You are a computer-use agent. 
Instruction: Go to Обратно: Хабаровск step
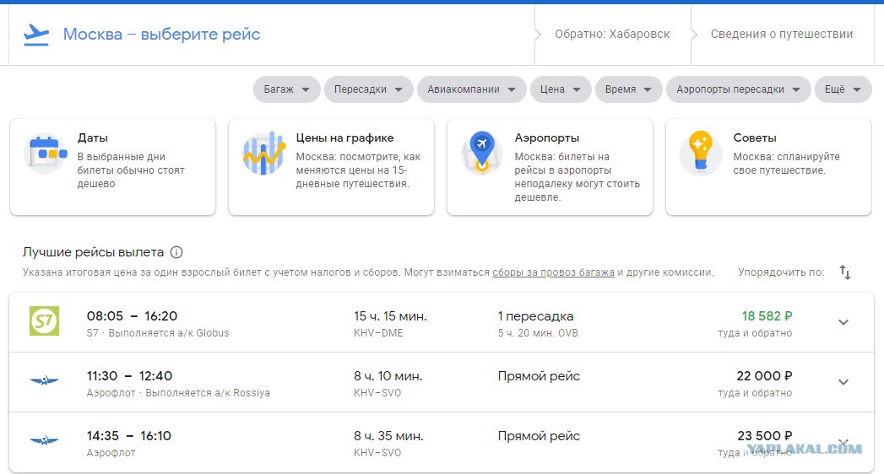[x=612, y=35]
